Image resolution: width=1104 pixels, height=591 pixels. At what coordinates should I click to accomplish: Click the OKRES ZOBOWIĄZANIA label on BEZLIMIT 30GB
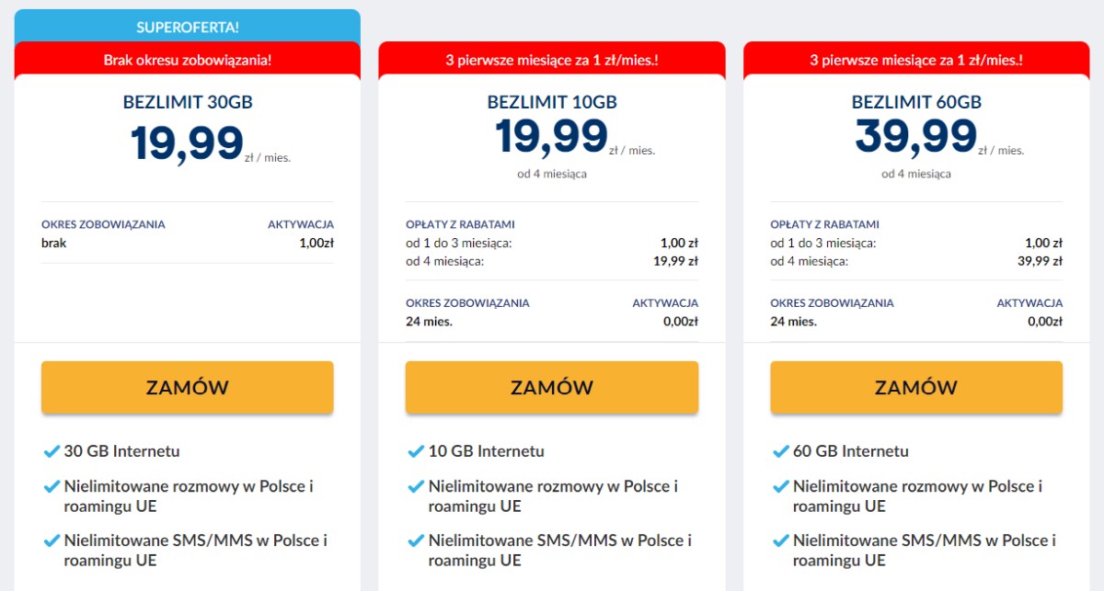coord(104,223)
